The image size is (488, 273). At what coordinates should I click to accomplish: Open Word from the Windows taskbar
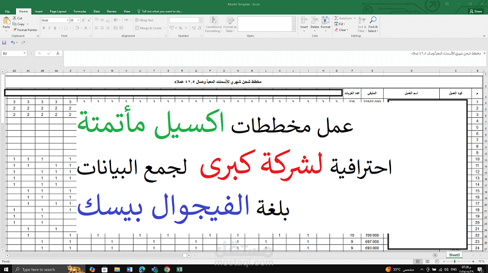tap(129, 269)
